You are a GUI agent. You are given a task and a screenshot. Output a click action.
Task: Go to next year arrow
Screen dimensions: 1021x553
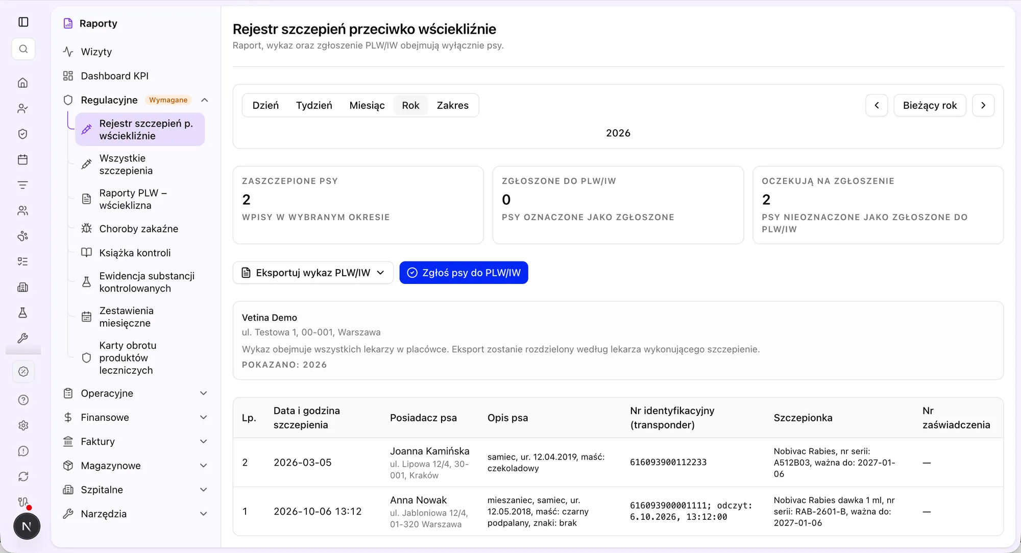tap(983, 105)
